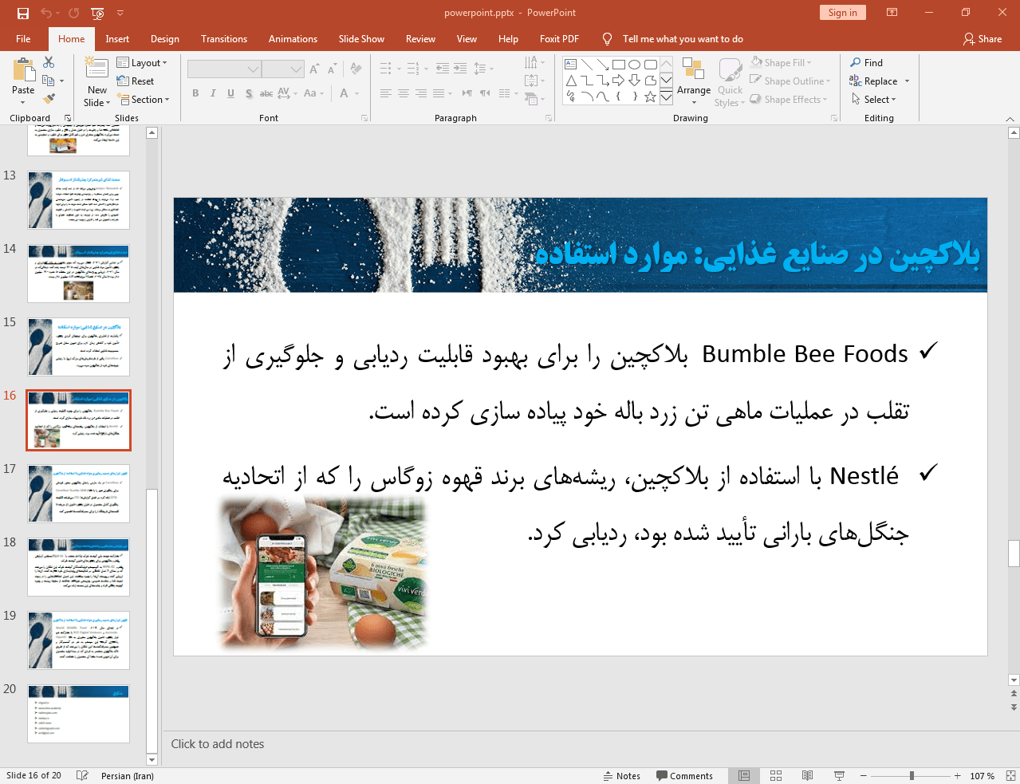The width and height of the screenshot is (1020, 784).
Task: Toggle underline formatting
Action: click(x=230, y=93)
